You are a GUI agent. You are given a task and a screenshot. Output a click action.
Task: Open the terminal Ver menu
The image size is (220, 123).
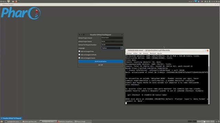[140, 53]
